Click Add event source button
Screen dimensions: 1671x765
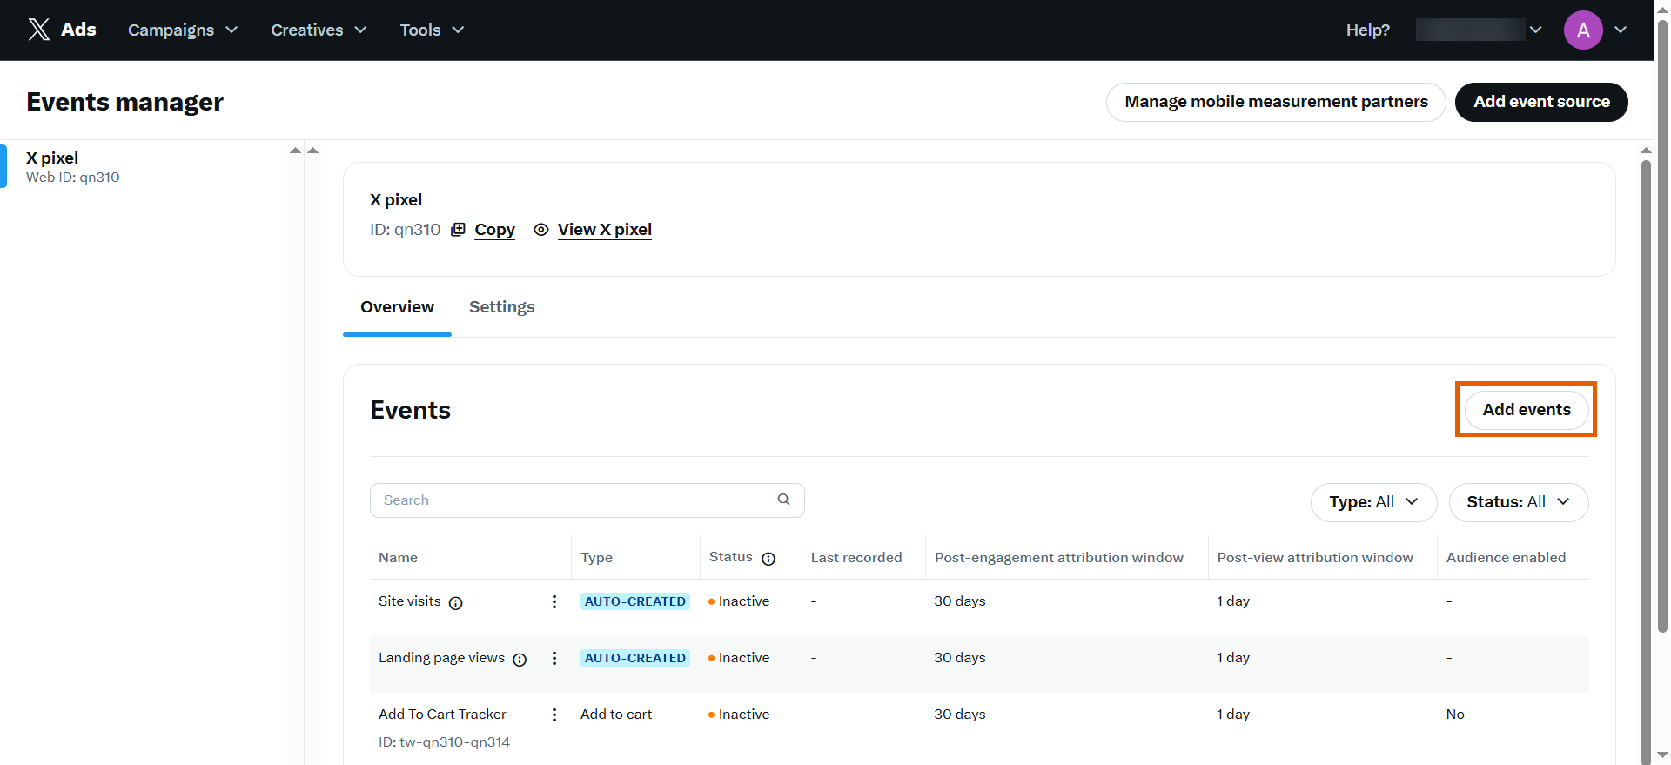coord(1541,102)
